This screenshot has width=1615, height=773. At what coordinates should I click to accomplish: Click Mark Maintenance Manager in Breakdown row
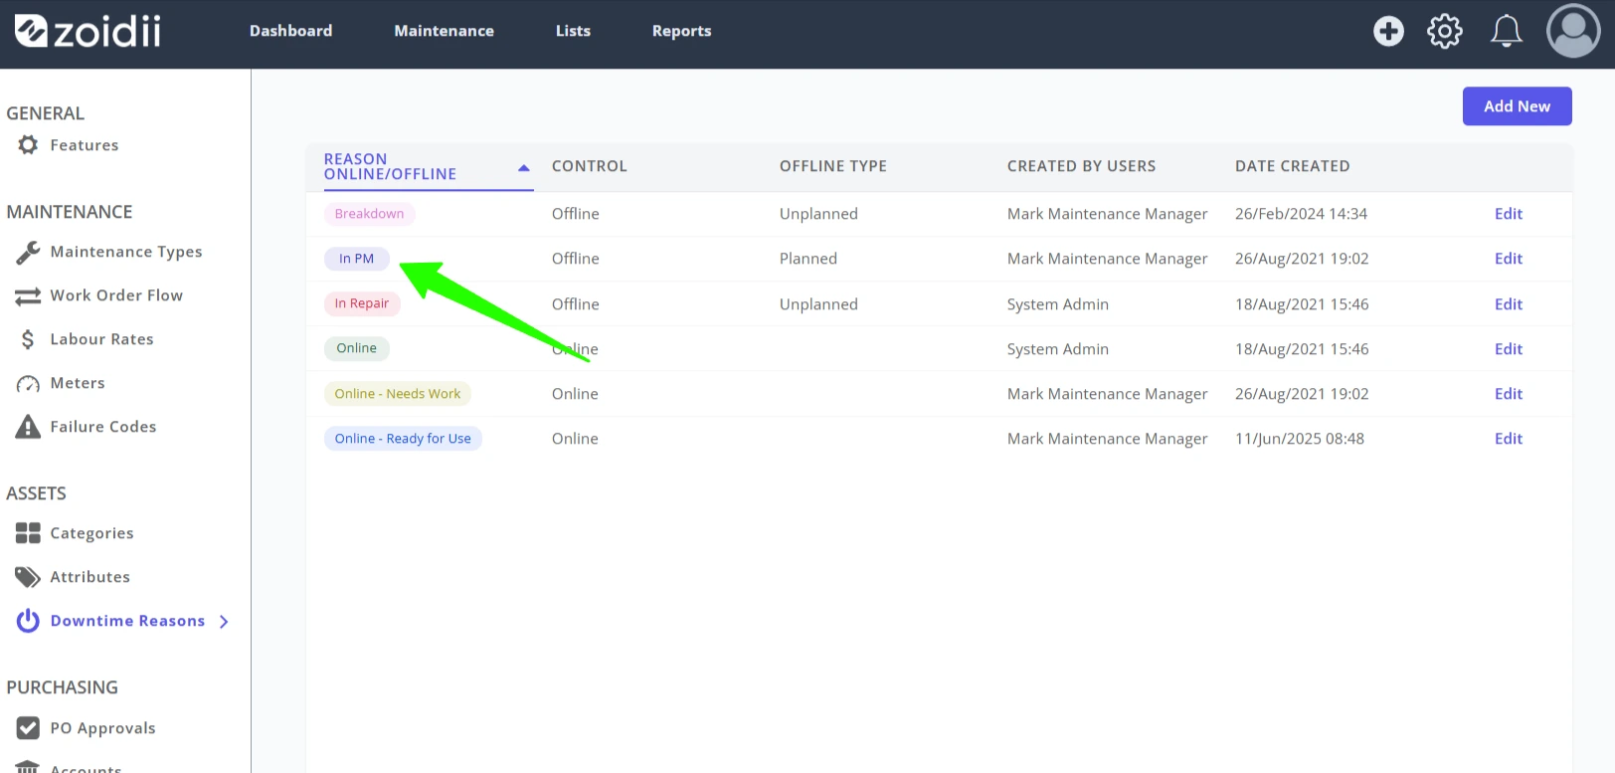(1108, 214)
